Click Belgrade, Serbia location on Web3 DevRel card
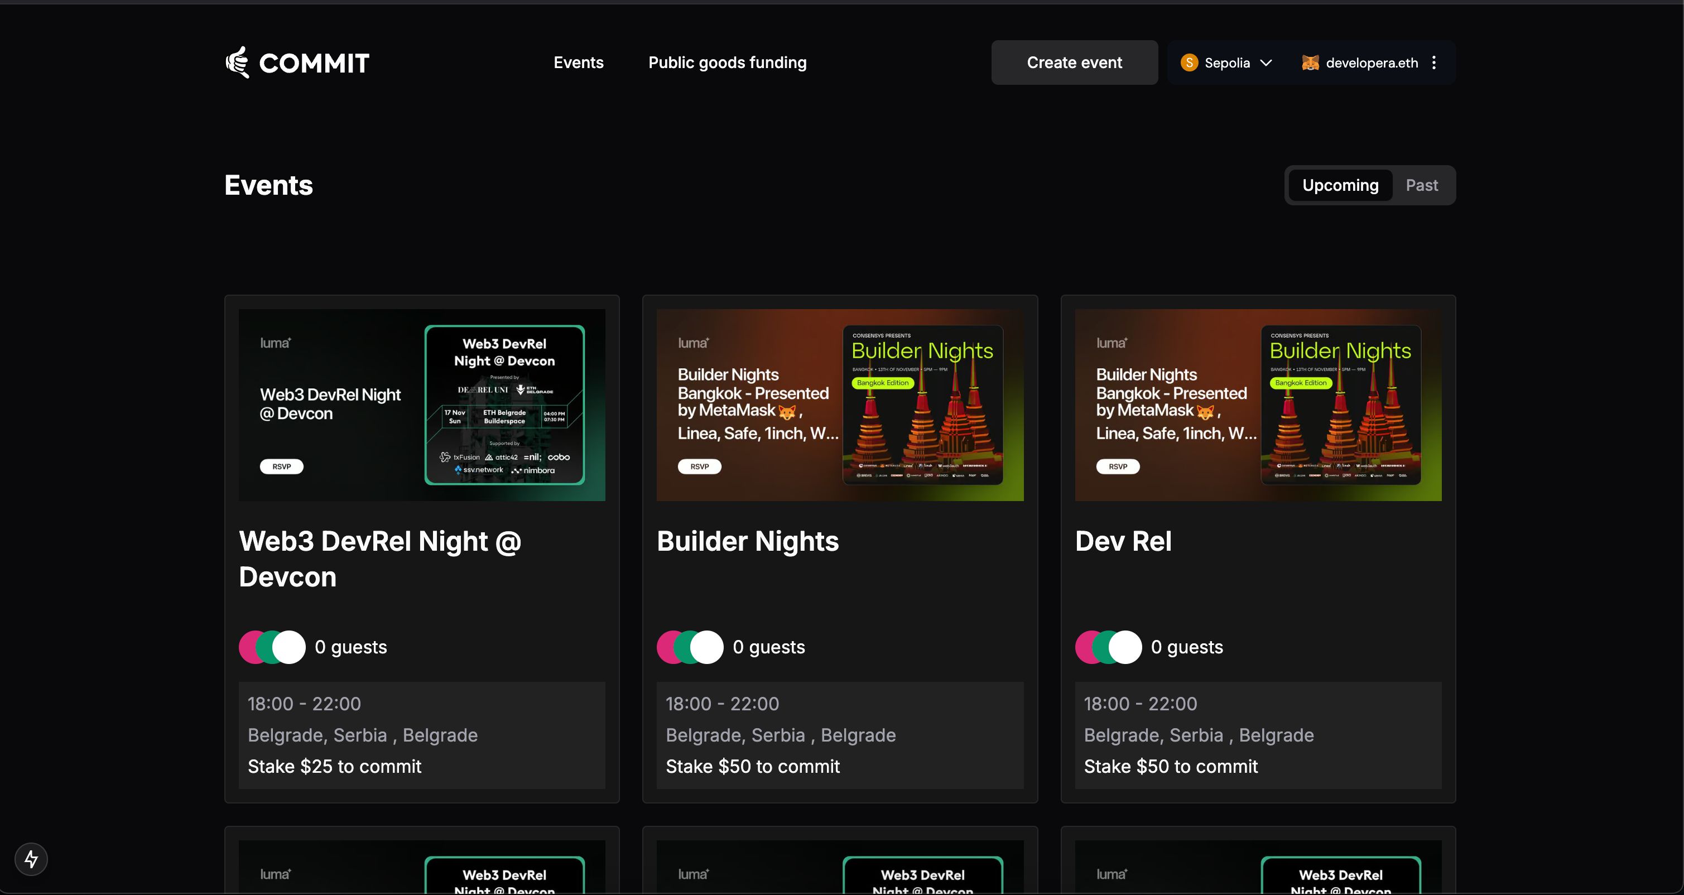Image resolution: width=1684 pixels, height=895 pixels. coord(363,735)
